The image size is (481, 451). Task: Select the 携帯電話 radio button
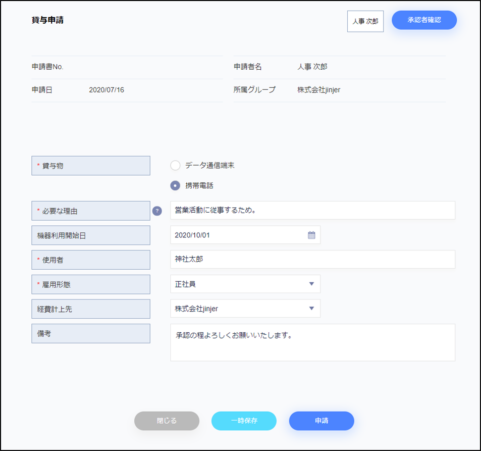175,185
